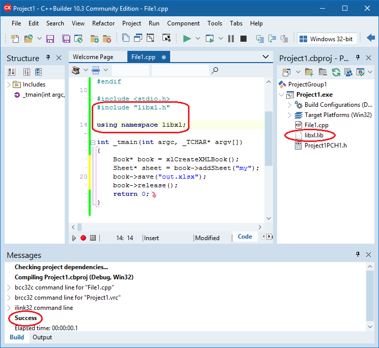Click the editor vertical scrollbar thumb

pyautogui.click(x=268, y=138)
